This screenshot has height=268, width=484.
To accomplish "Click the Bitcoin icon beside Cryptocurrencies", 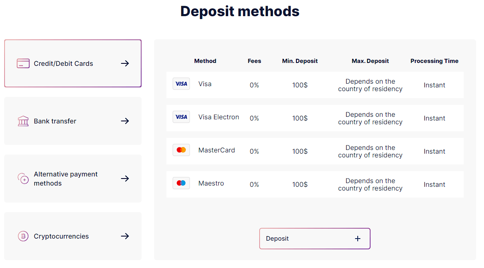I will coord(23,236).
